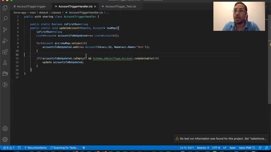
Task: Change end of line sequence LF
Action: click(225, 148)
